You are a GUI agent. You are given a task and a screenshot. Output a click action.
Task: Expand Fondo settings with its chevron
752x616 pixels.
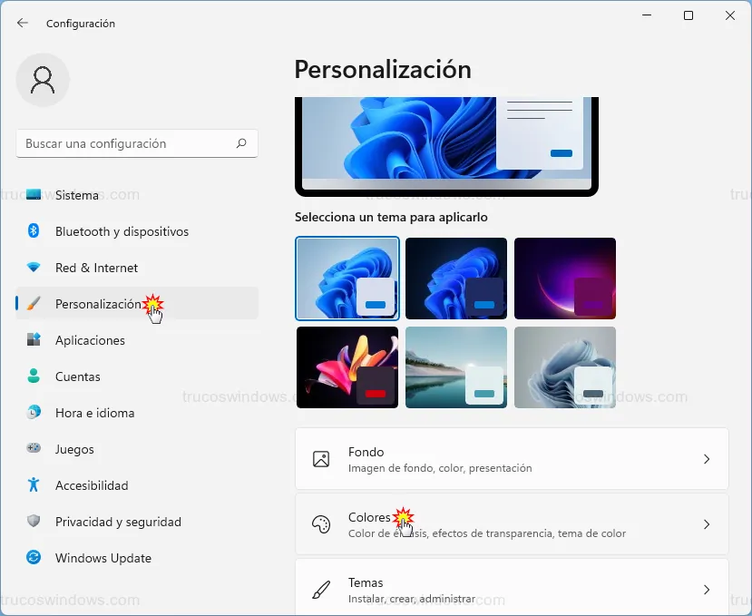[x=707, y=459]
